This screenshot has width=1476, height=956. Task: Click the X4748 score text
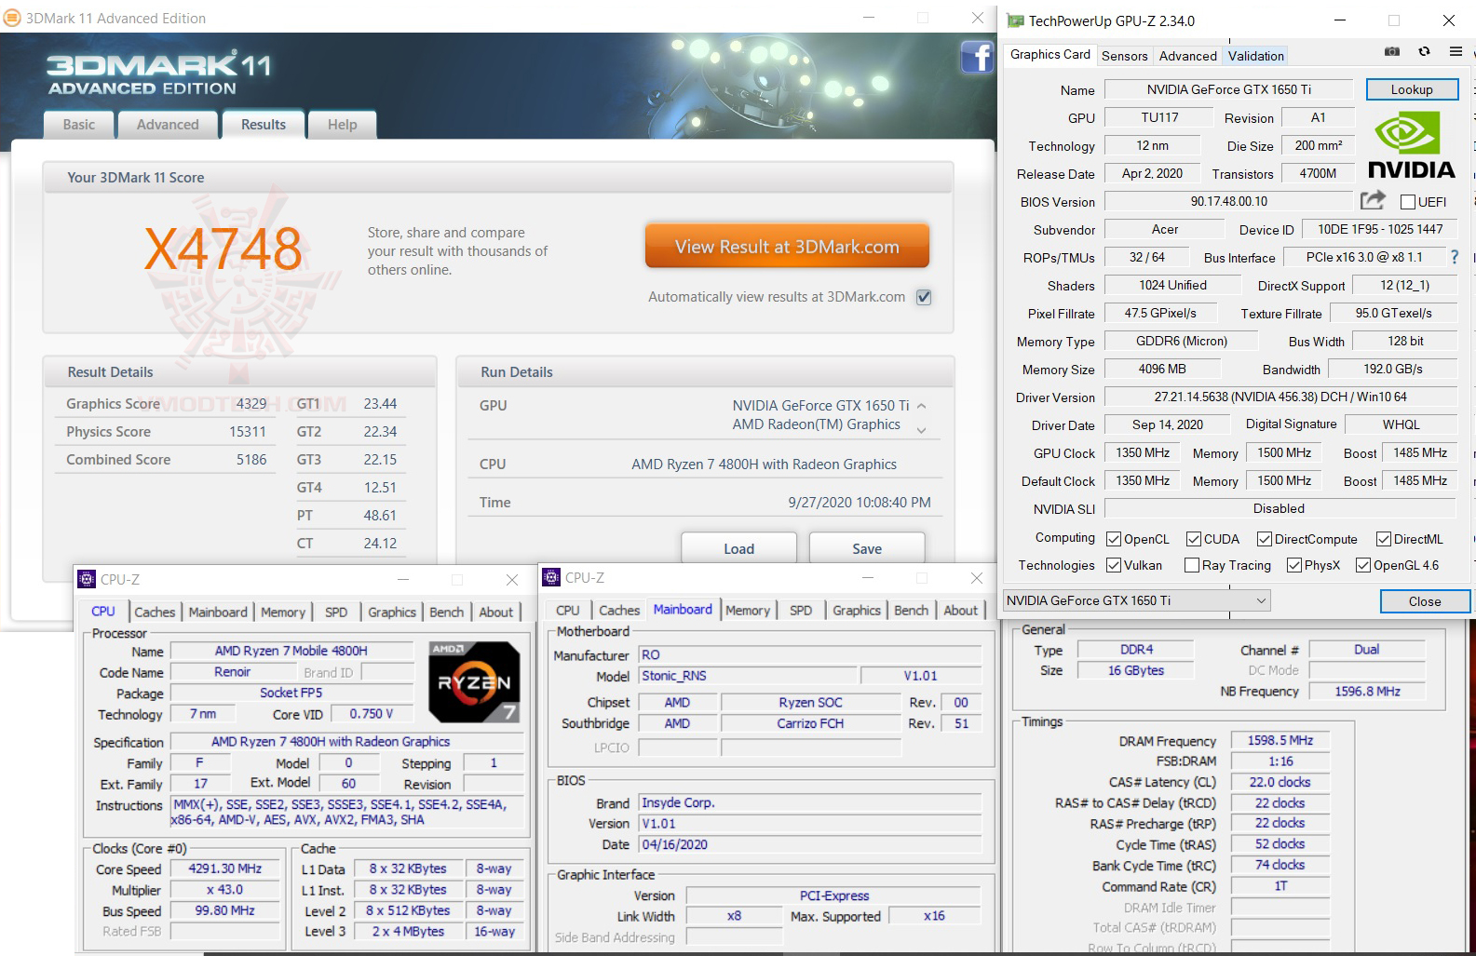[223, 249]
